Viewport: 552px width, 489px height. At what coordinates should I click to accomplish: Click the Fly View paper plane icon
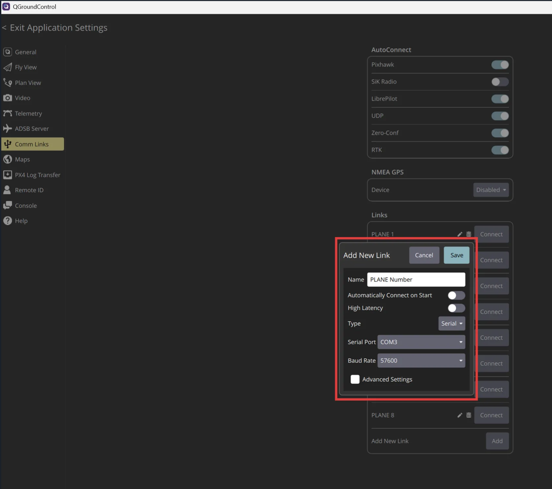pos(7,67)
